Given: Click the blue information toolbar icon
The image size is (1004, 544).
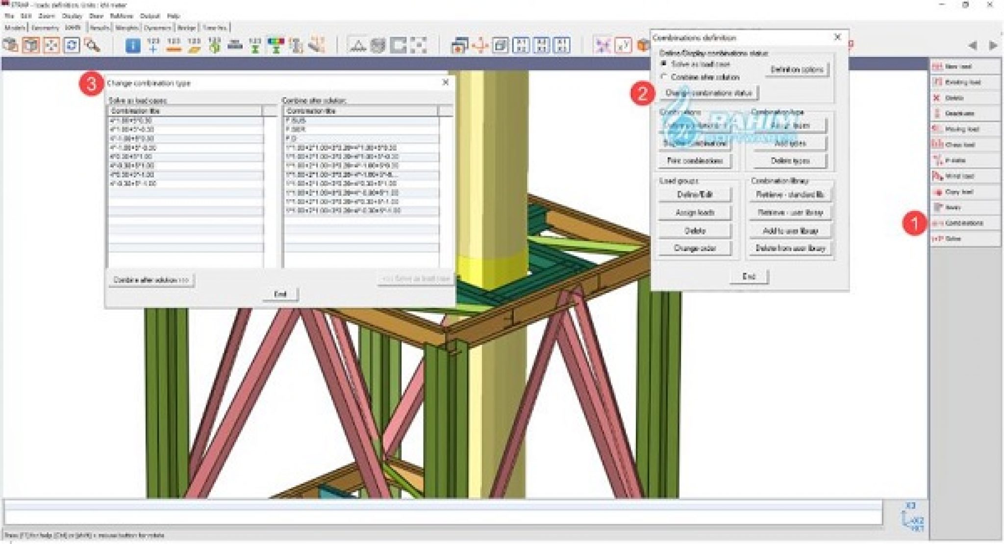Looking at the screenshot, I should click(133, 46).
